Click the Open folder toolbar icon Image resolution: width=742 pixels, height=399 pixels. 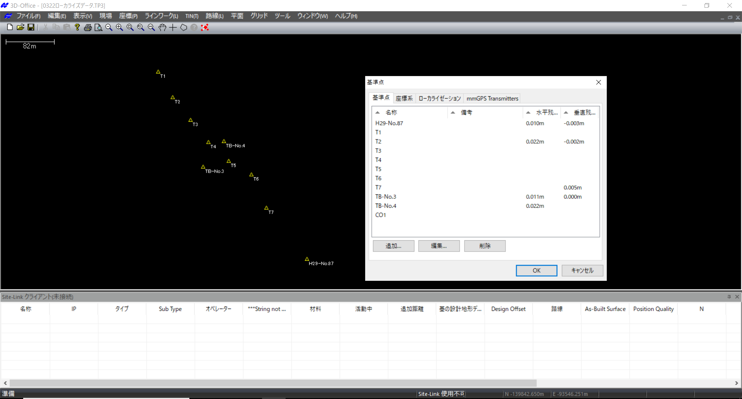[x=20, y=27]
